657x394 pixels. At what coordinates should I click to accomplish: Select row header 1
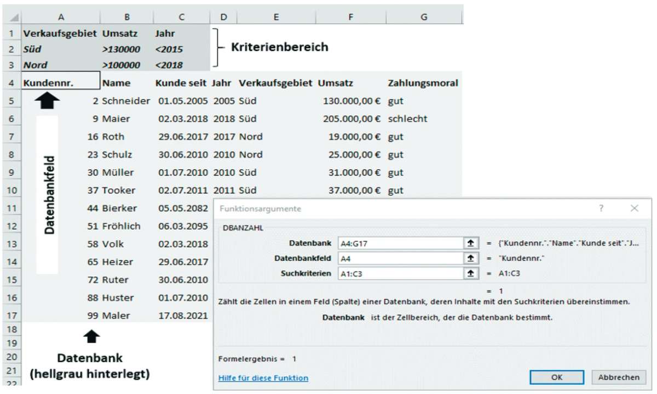[11, 33]
